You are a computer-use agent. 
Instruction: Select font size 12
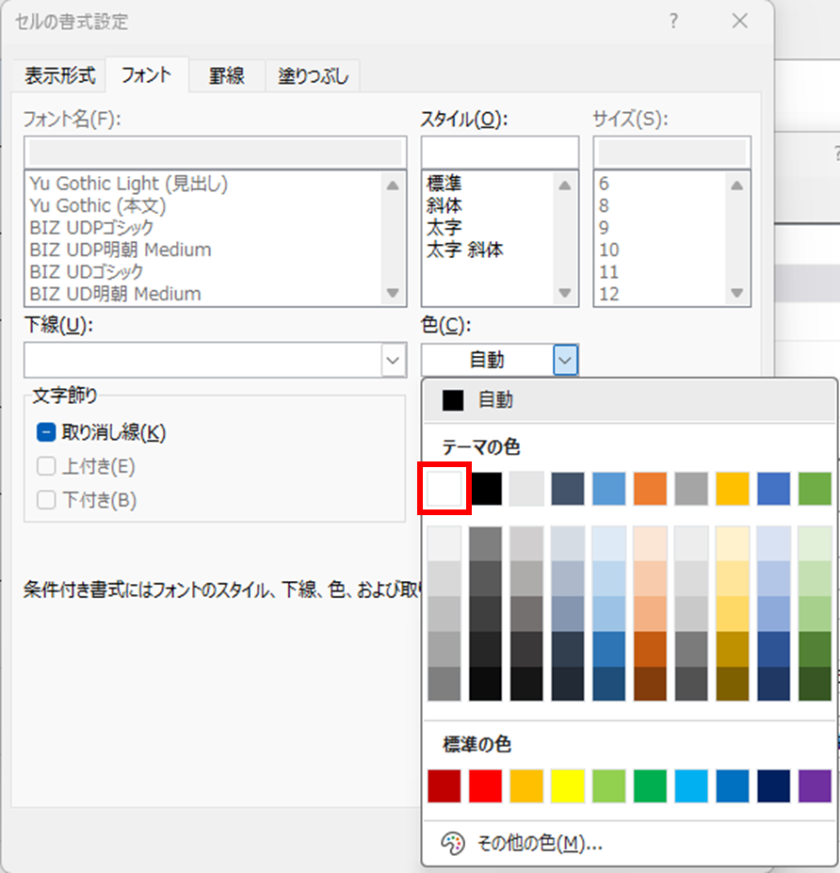tap(609, 294)
